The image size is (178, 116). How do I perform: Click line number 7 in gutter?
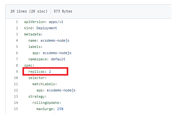17,59
